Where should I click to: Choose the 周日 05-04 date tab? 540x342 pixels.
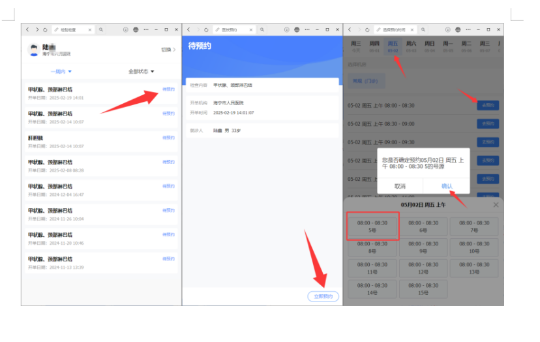[x=429, y=47]
